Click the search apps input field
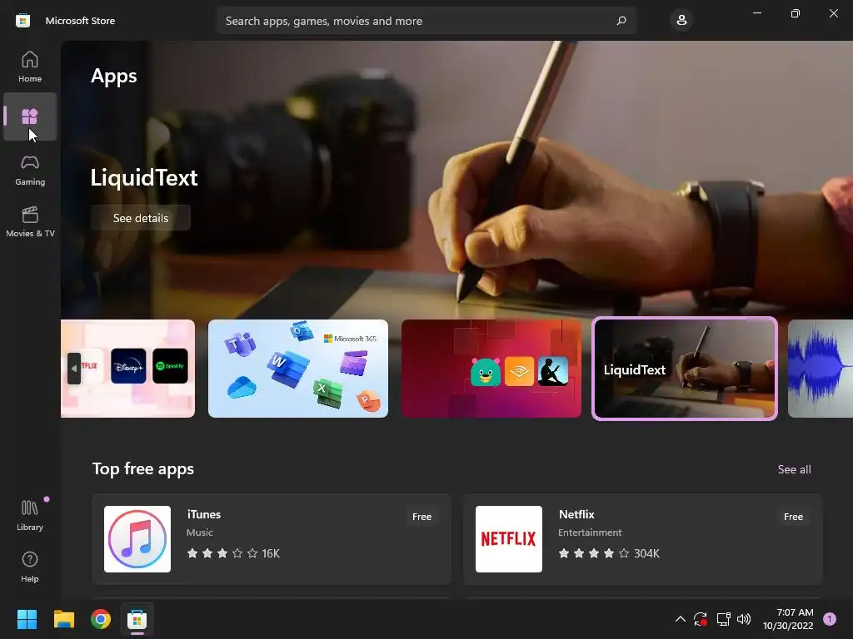Viewport: 853px width, 639px height. click(x=426, y=21)
